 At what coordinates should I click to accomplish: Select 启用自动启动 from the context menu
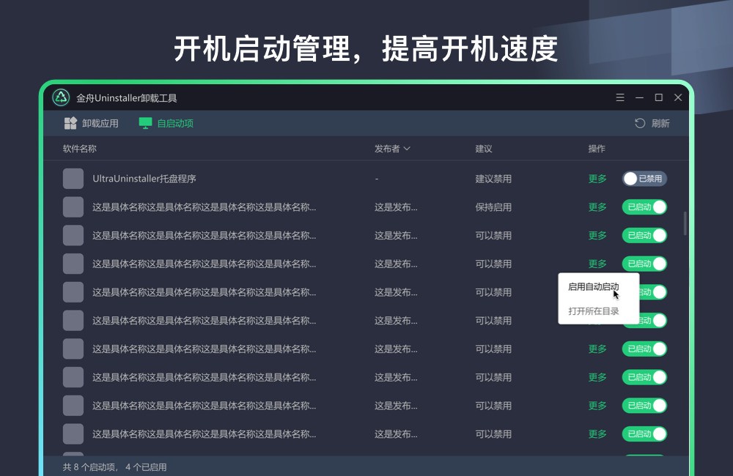click(x=592, y=286)
